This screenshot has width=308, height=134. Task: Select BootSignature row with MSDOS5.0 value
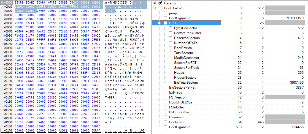point(180,18)
